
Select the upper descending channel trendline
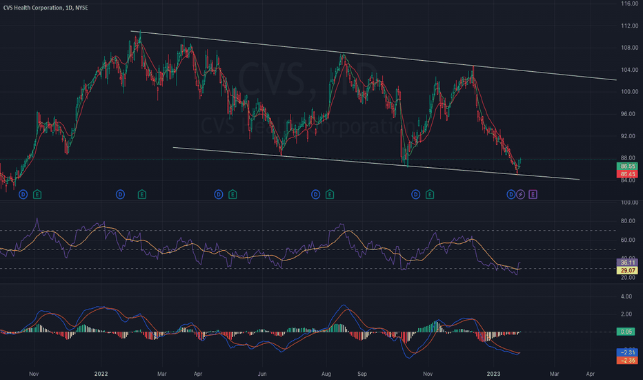[373, 55]
